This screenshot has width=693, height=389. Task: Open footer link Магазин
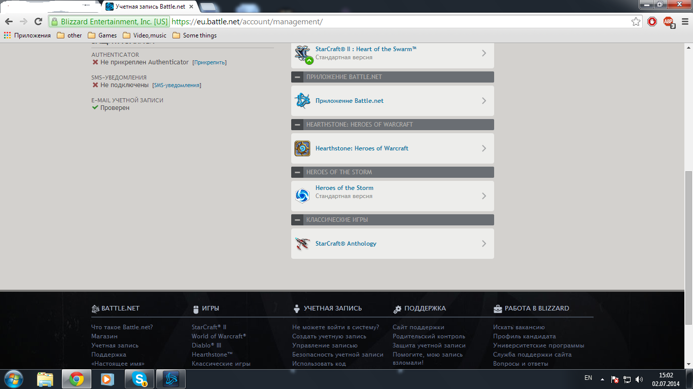point(105,336)
